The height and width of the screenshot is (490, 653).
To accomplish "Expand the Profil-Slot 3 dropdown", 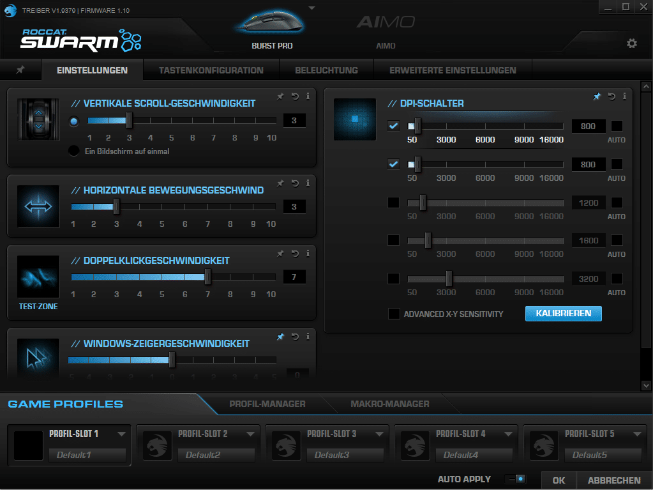I will [379, 434].
